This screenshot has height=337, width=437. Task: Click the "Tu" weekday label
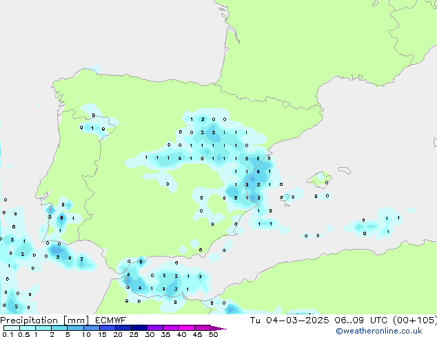[x=255, y=320]
